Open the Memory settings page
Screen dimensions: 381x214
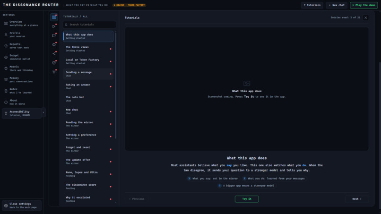tap(22, 80)
